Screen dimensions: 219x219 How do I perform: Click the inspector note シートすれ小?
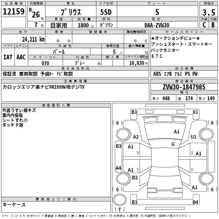coord(15,120)
